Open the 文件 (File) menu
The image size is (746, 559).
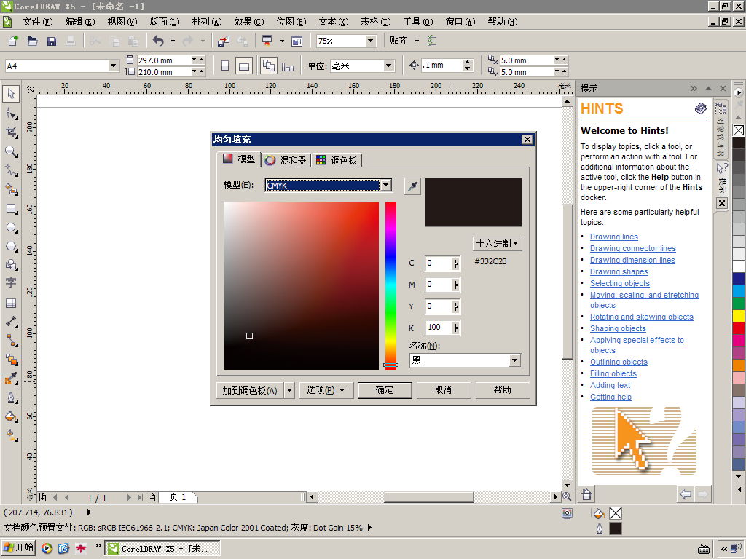(38, 22)
